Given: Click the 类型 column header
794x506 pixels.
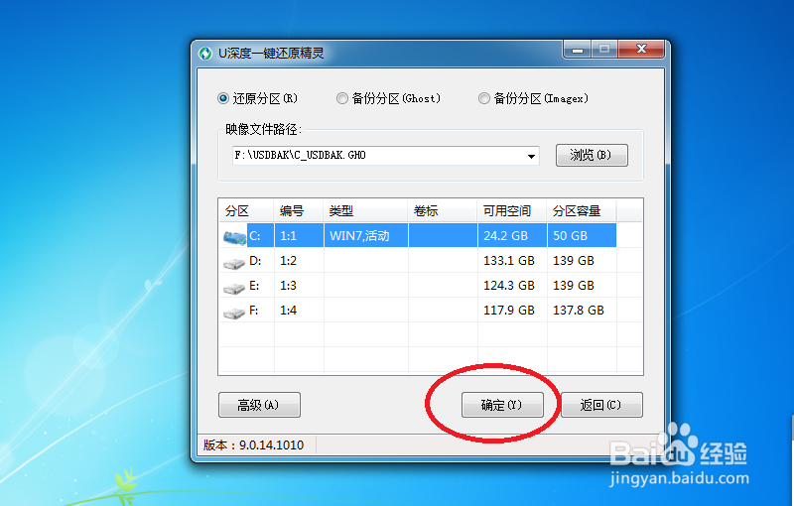Looking at the screenshot, I should point(365,210).
